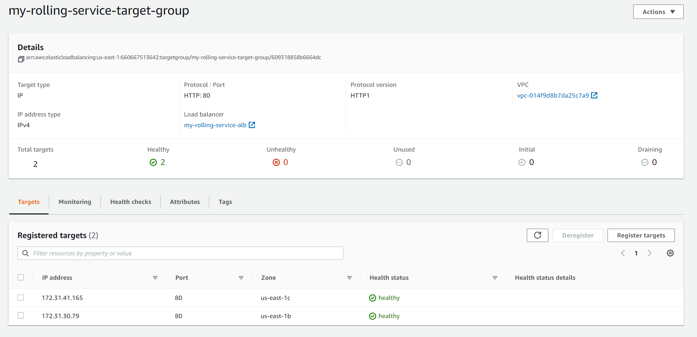Refresh the registered targets list
This screenshot has width=697, height=337.
point(537,235)
